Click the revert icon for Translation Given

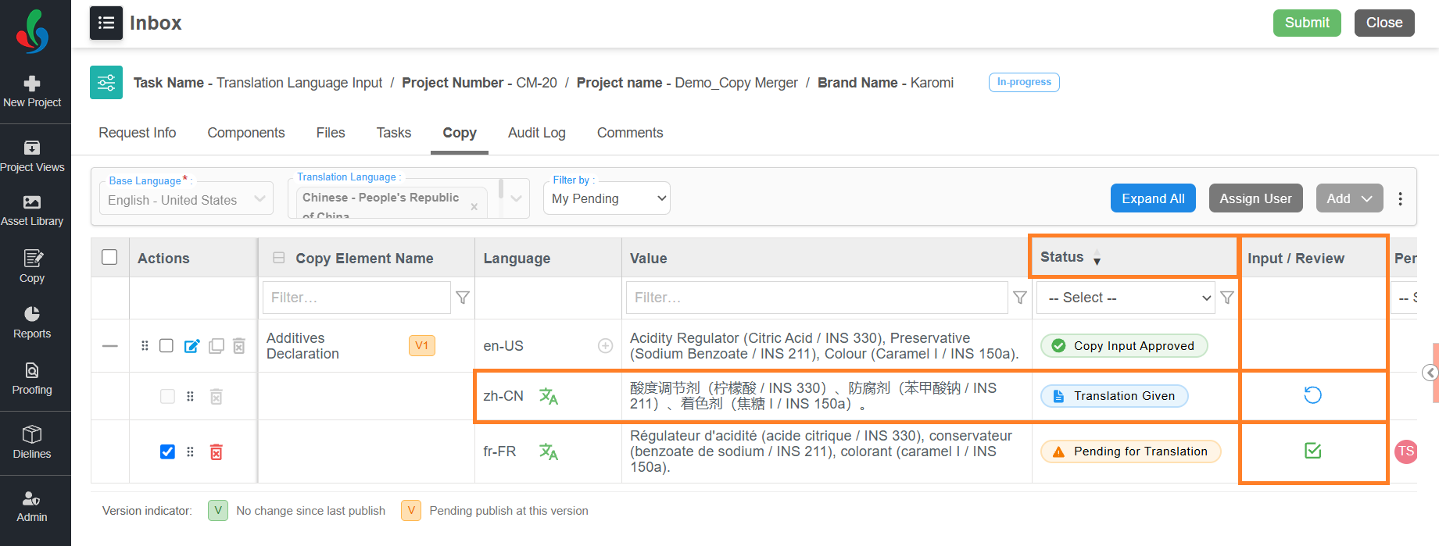[x=1312, y=395]
